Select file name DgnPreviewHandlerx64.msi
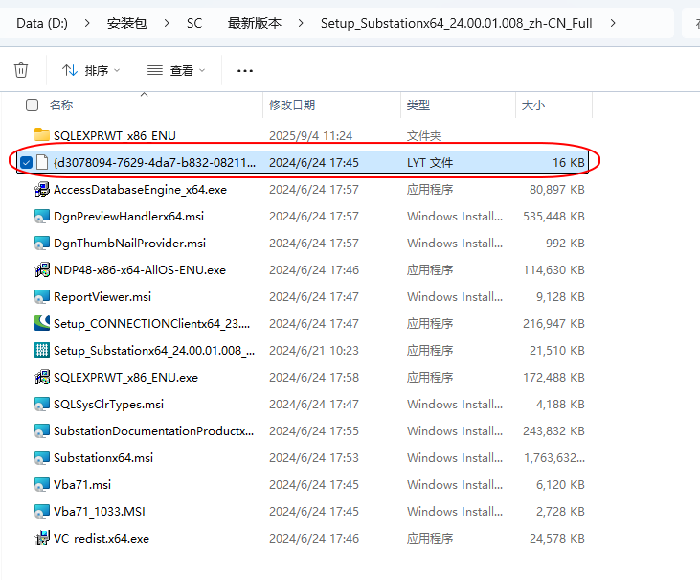The width and height of the screenshot is (700, 580). point(128,217)
